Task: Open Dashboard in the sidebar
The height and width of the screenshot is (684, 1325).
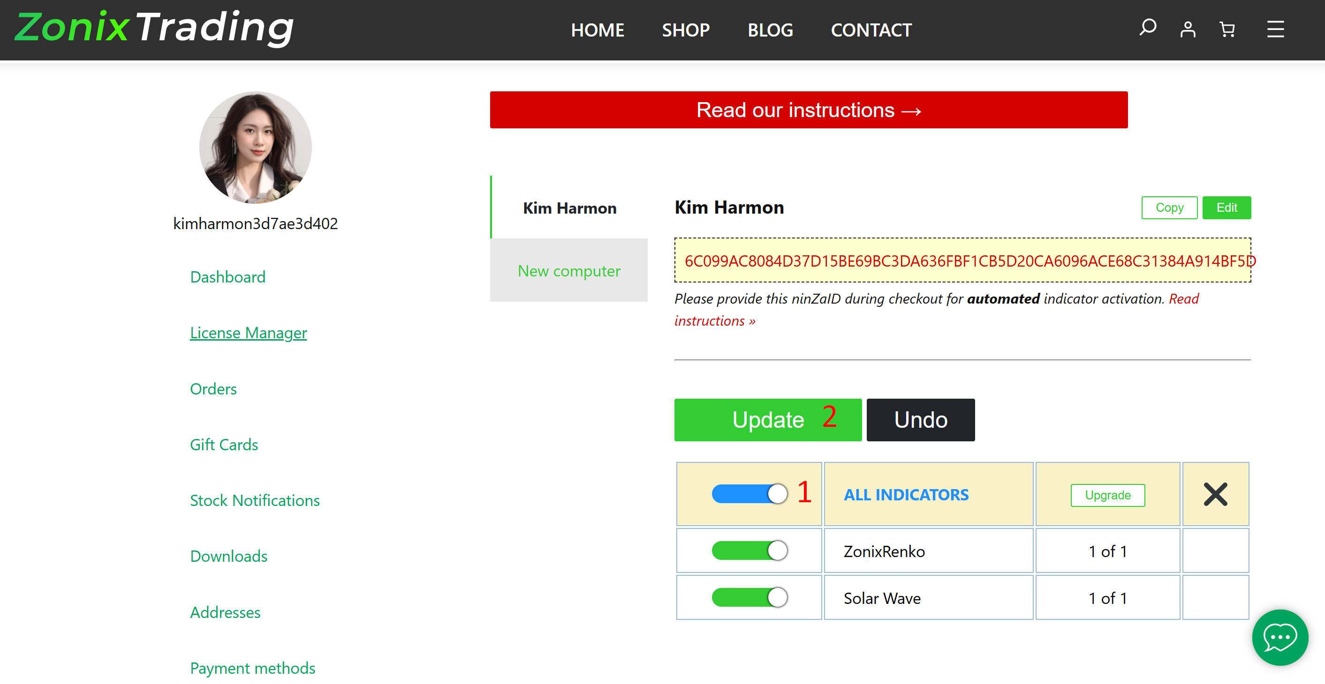Action: tap(228, 277)
